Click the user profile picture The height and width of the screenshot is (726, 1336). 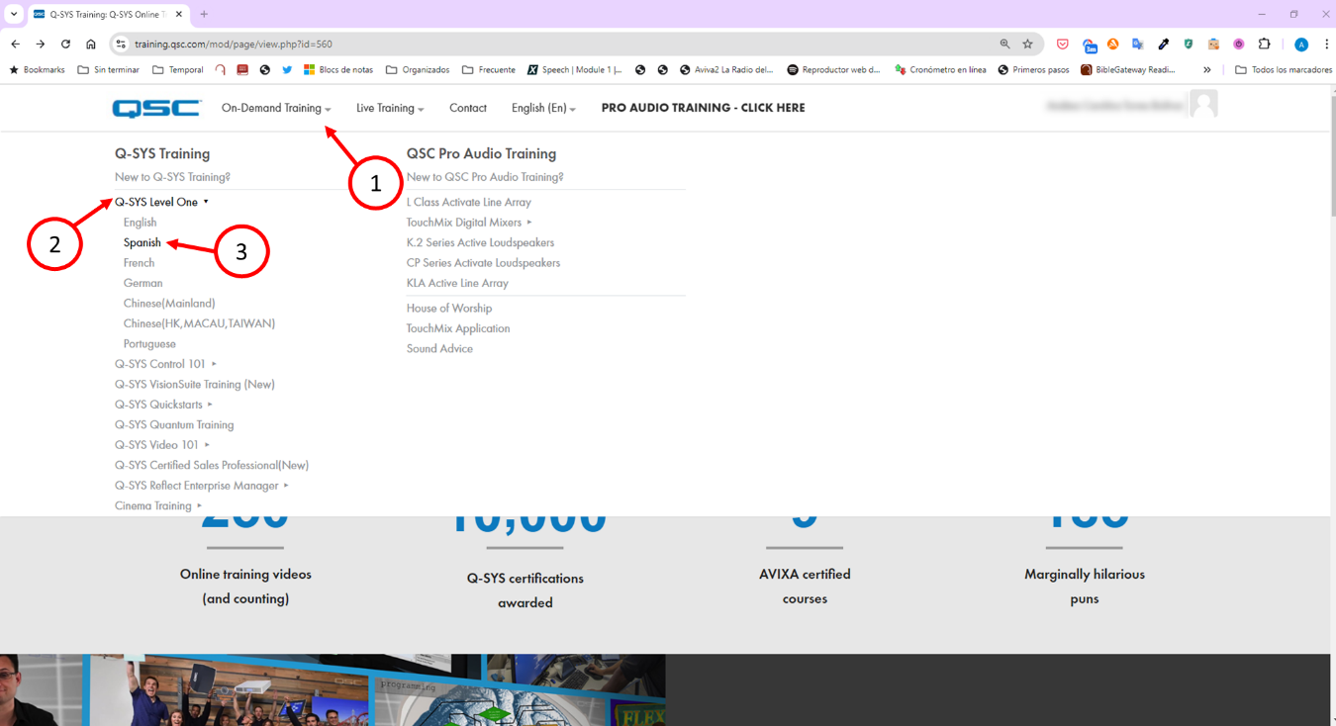[1203, 104]
